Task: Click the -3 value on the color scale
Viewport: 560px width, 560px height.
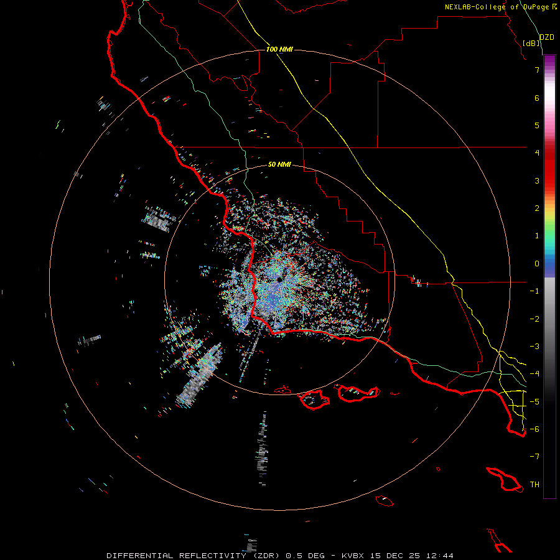Action: click(534, 347)
